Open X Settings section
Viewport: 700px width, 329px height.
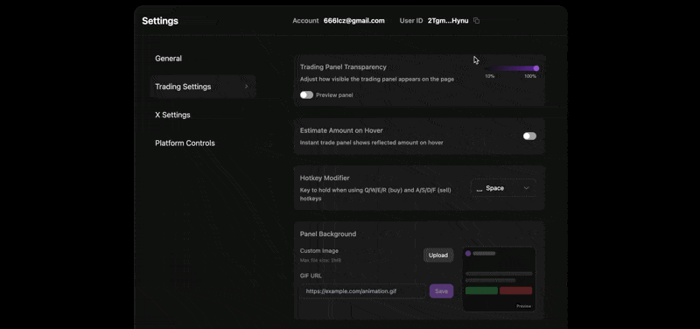172,115
